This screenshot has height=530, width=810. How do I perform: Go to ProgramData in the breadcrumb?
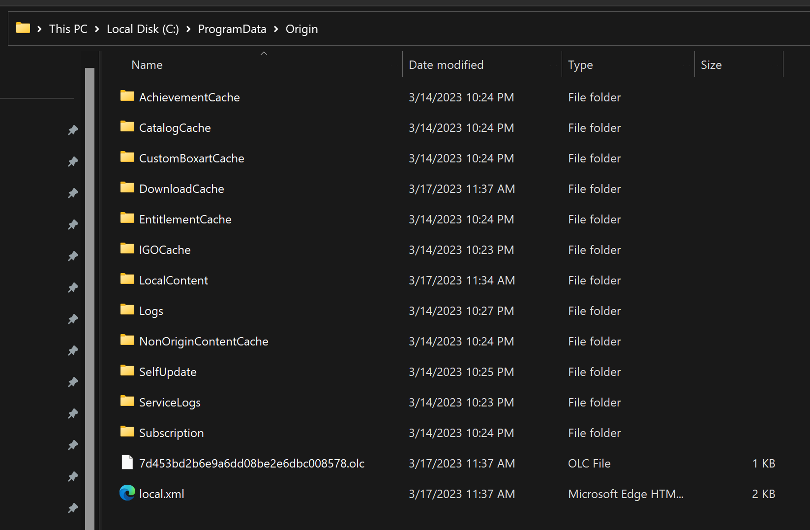pos(232,29)
